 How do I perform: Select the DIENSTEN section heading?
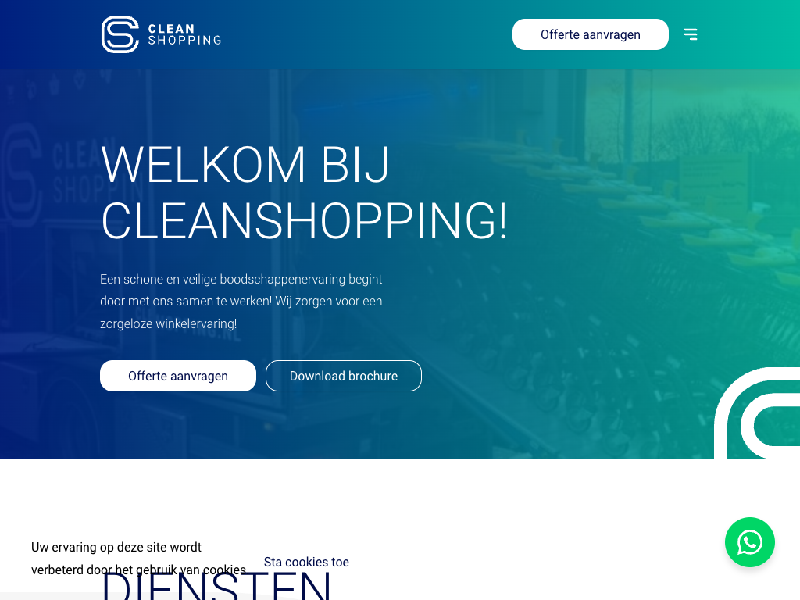click(x=216, y=585)
